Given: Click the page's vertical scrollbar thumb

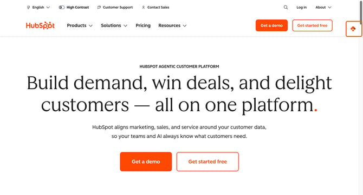Looking at the screenshot, I should [361, 11].
